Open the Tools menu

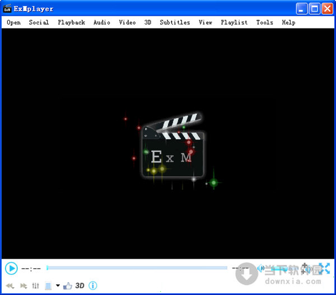pos(265,22)
